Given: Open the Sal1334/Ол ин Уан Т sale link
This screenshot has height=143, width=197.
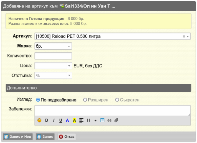Looking at the screenshot, I should [x=90, y=6].
